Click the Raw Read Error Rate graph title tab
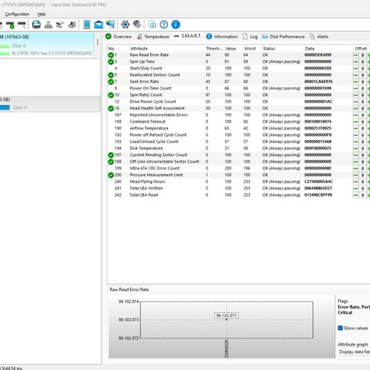370x370 pixels. (x=129, y=289)
